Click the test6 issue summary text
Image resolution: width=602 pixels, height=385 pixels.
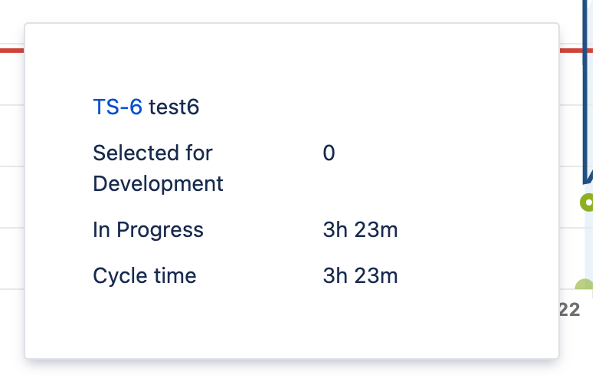tap(174, 107)
